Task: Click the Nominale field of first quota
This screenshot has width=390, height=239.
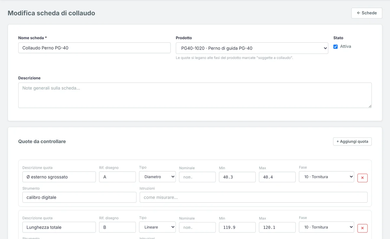Action: 197,177
